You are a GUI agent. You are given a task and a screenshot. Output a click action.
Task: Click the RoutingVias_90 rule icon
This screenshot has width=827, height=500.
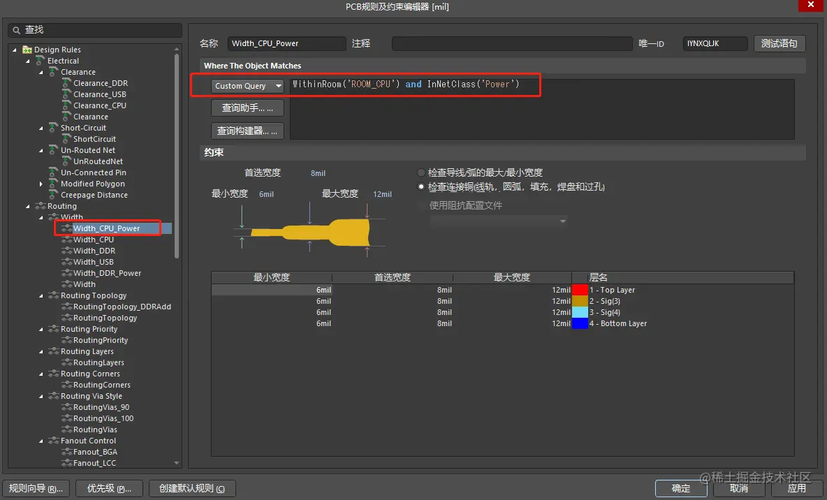66,407
